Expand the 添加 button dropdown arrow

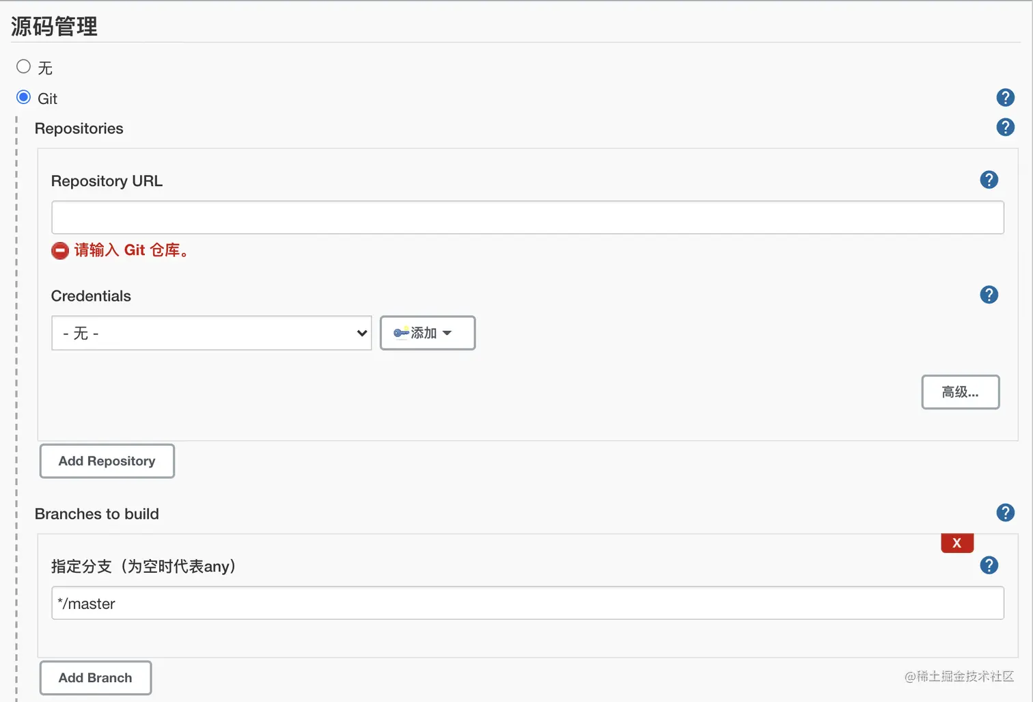coord(447,333)
